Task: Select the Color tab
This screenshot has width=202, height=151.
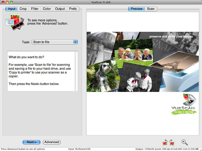Action: coord(47,9)
